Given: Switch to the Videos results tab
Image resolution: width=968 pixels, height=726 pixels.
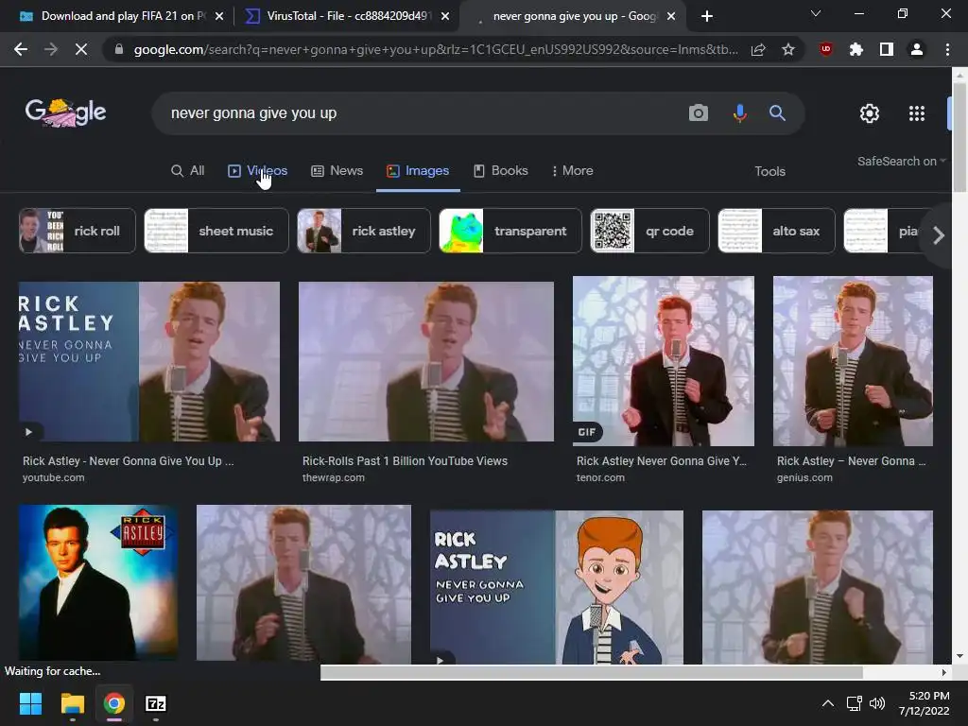Looking at the screenshot, I should coord(257,170).
